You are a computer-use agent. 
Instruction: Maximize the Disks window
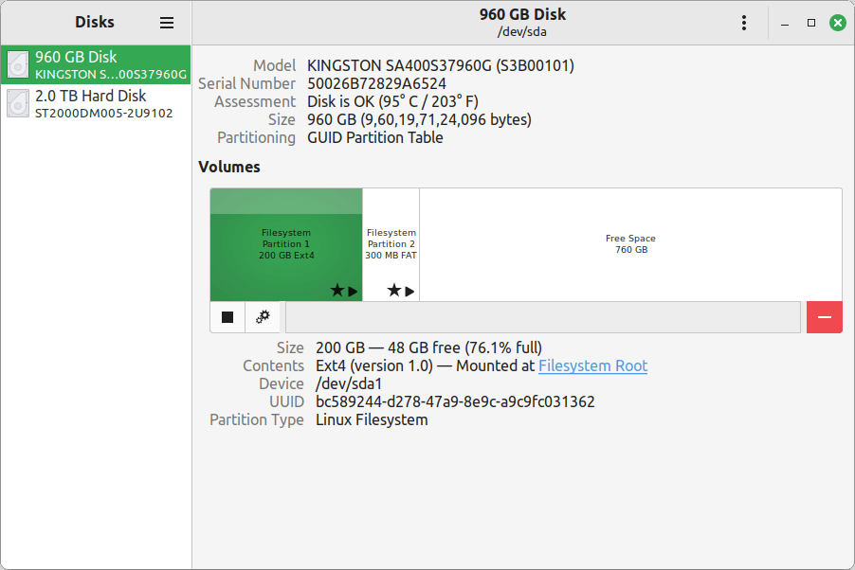pos(810,23)
